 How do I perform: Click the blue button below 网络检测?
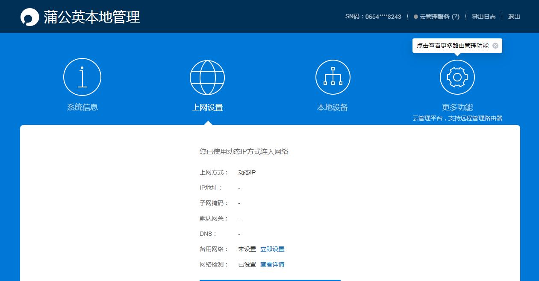270,280
